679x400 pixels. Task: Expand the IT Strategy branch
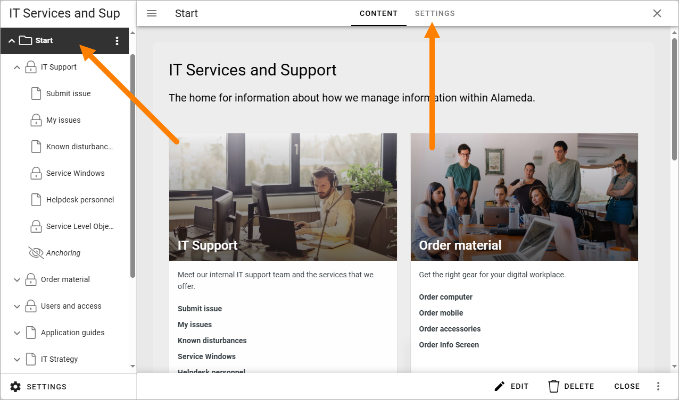point(17,360)
